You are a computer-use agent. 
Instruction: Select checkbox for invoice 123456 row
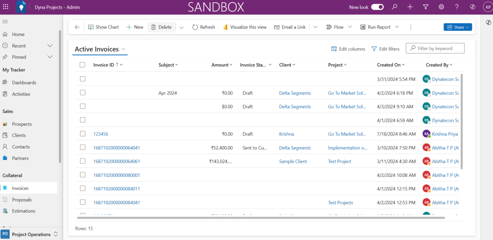point(82,134)
